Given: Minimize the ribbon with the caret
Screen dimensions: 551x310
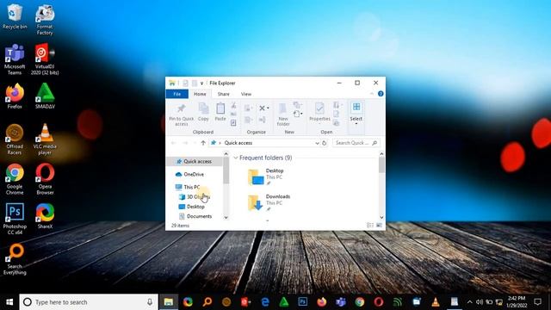Looking at the screenshot, I should coord(372,94).
